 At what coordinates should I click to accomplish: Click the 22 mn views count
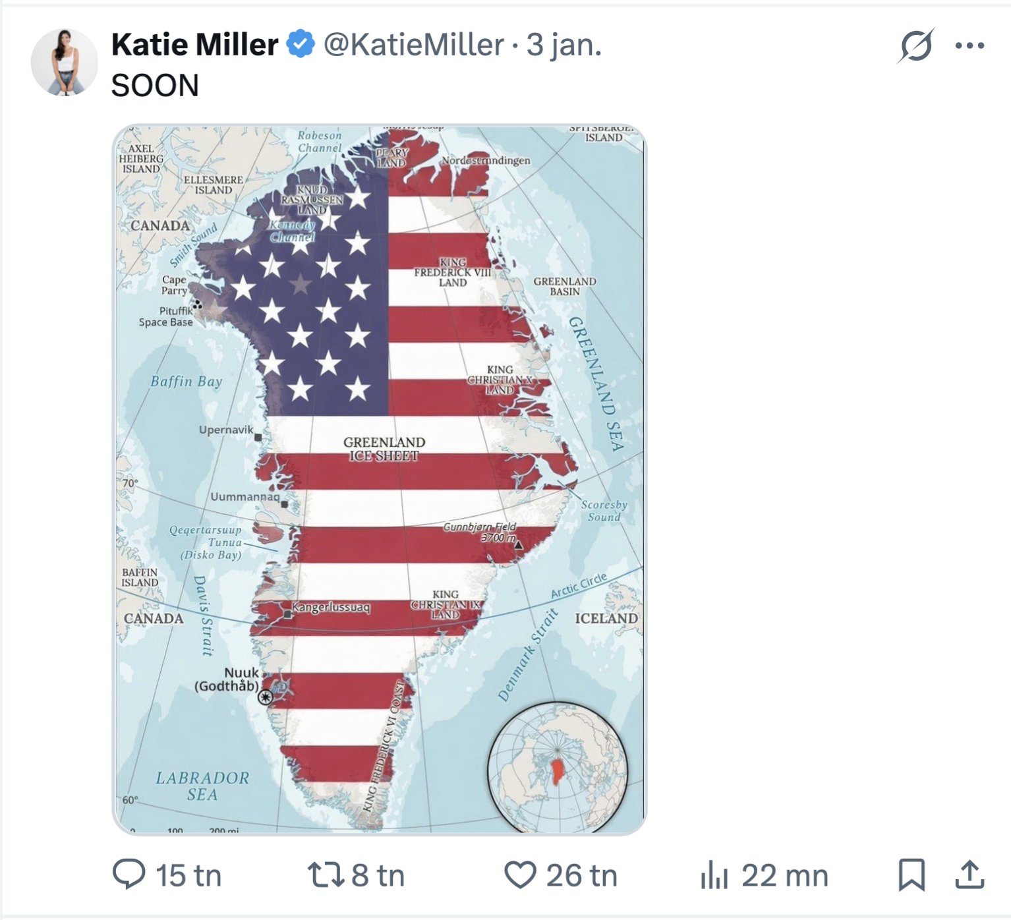coord(784,876)
